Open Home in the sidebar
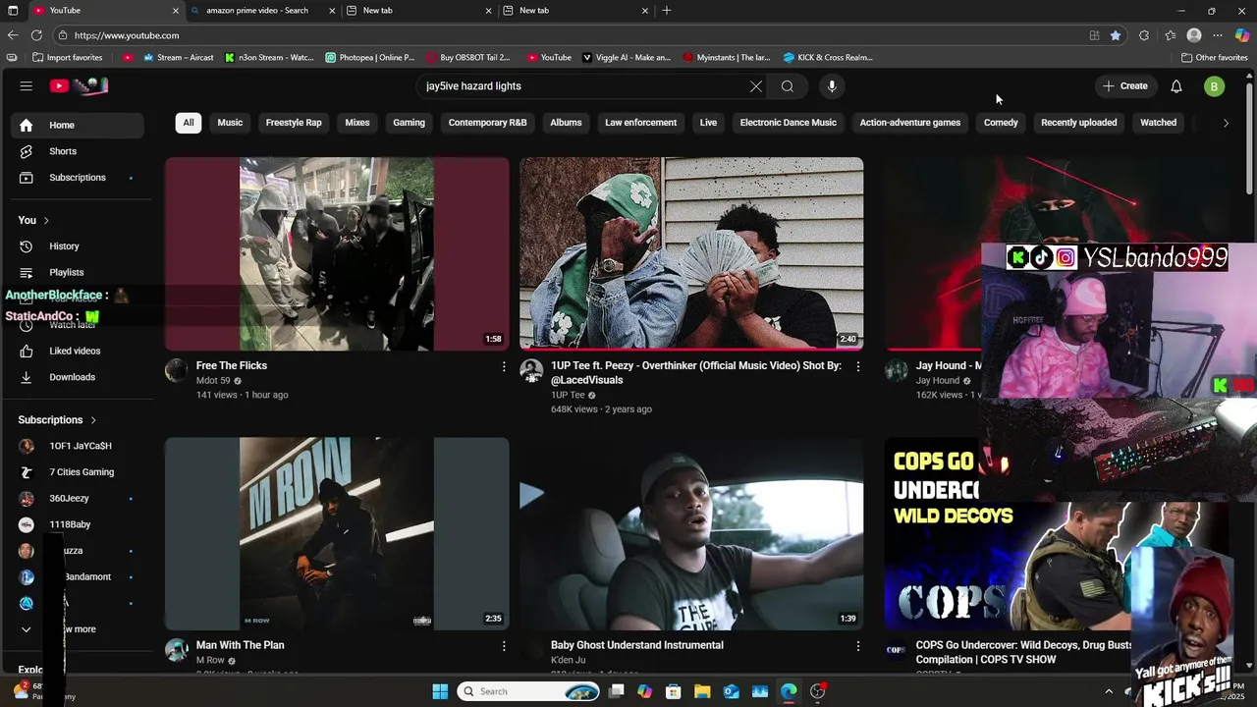This screenshot has height=707, width=1257. coord(78,125)
